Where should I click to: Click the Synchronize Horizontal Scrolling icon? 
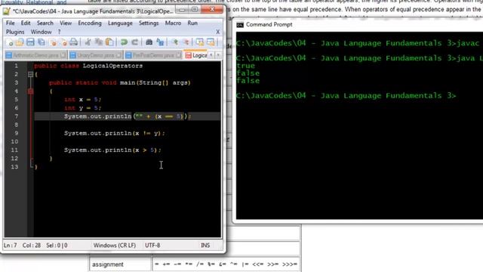[211, 42]
